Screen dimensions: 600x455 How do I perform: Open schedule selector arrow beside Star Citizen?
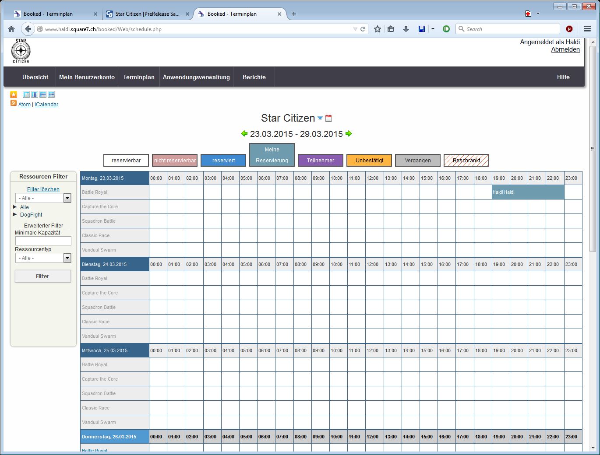pos(320,118)
